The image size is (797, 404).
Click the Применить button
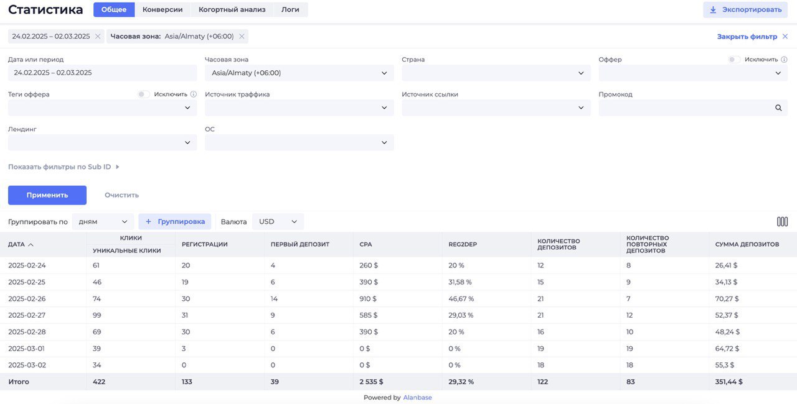tap(47, 195)
